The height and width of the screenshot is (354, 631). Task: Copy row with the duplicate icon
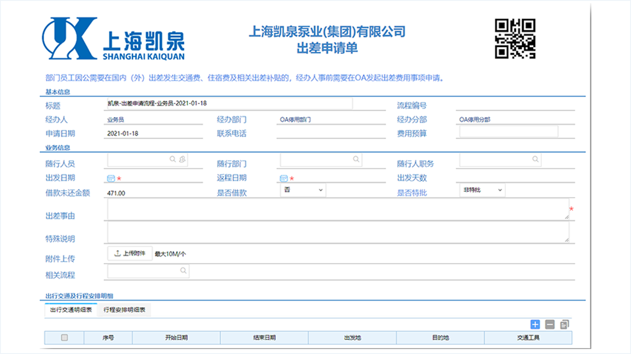564,324
